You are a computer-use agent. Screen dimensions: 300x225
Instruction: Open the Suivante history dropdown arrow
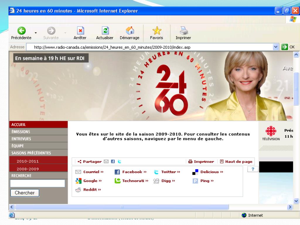coord(65,33)
